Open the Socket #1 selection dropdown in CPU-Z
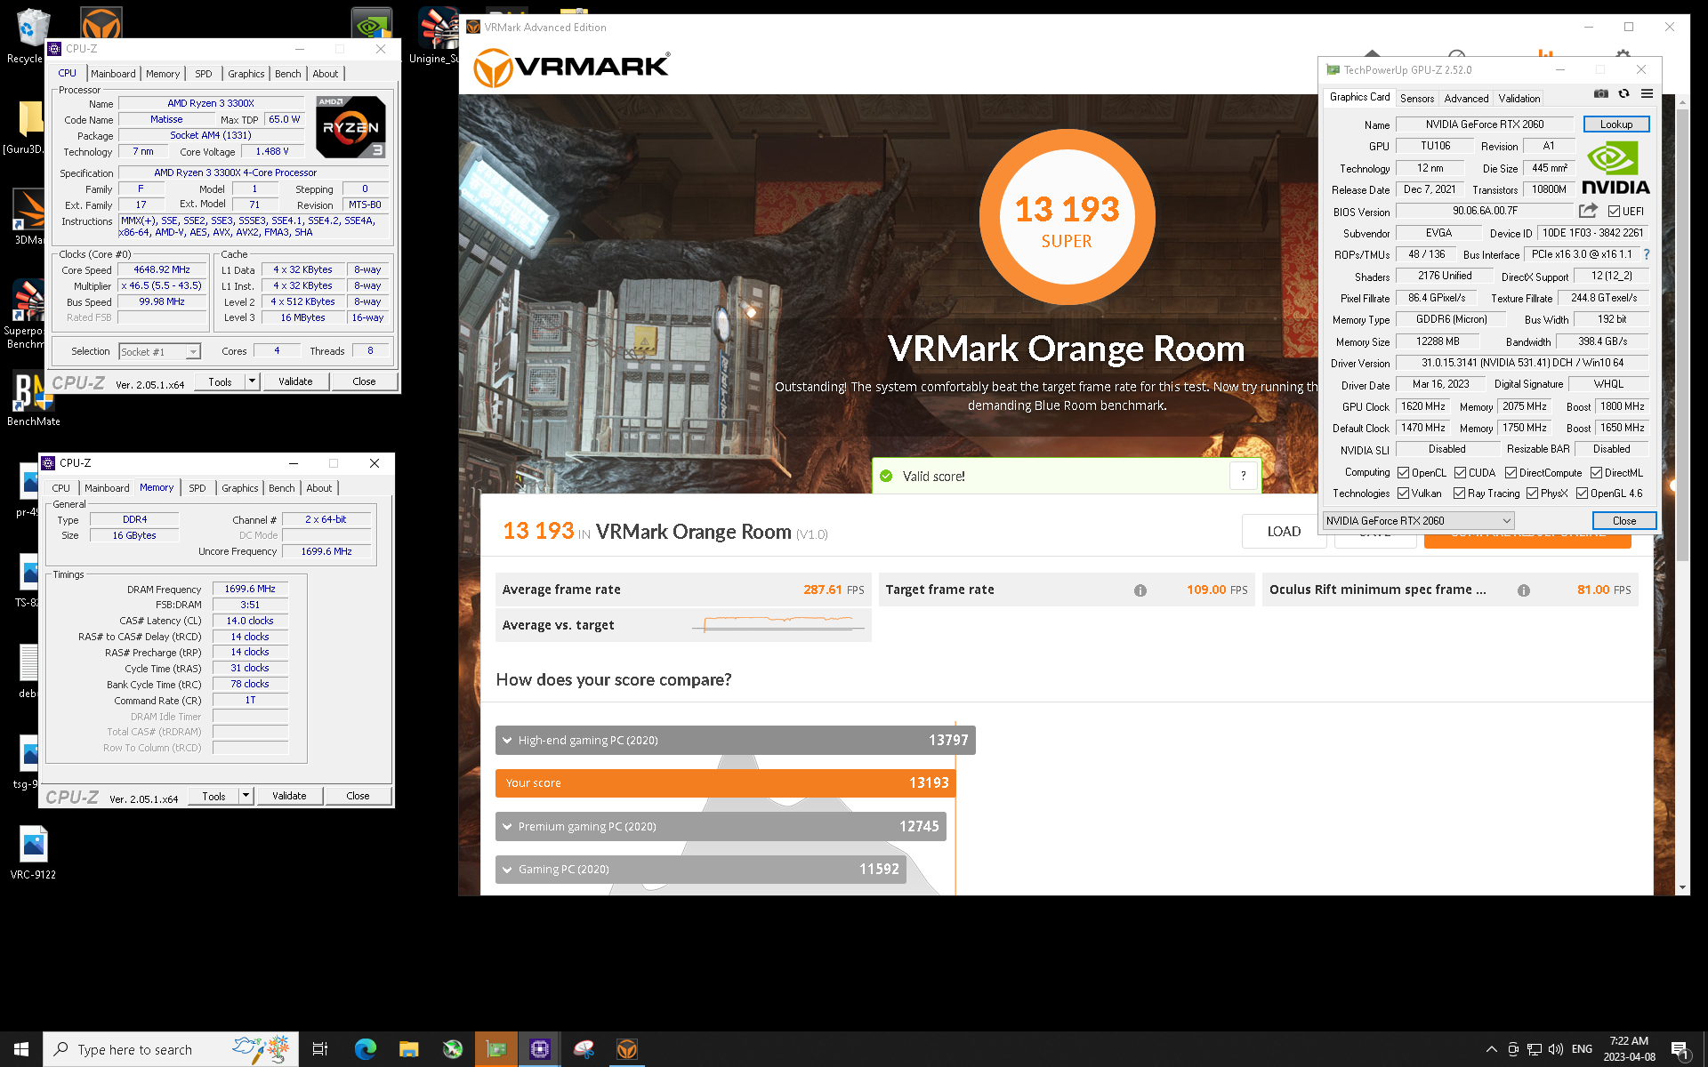The image size is (1708, 1067). coord(160,352)
